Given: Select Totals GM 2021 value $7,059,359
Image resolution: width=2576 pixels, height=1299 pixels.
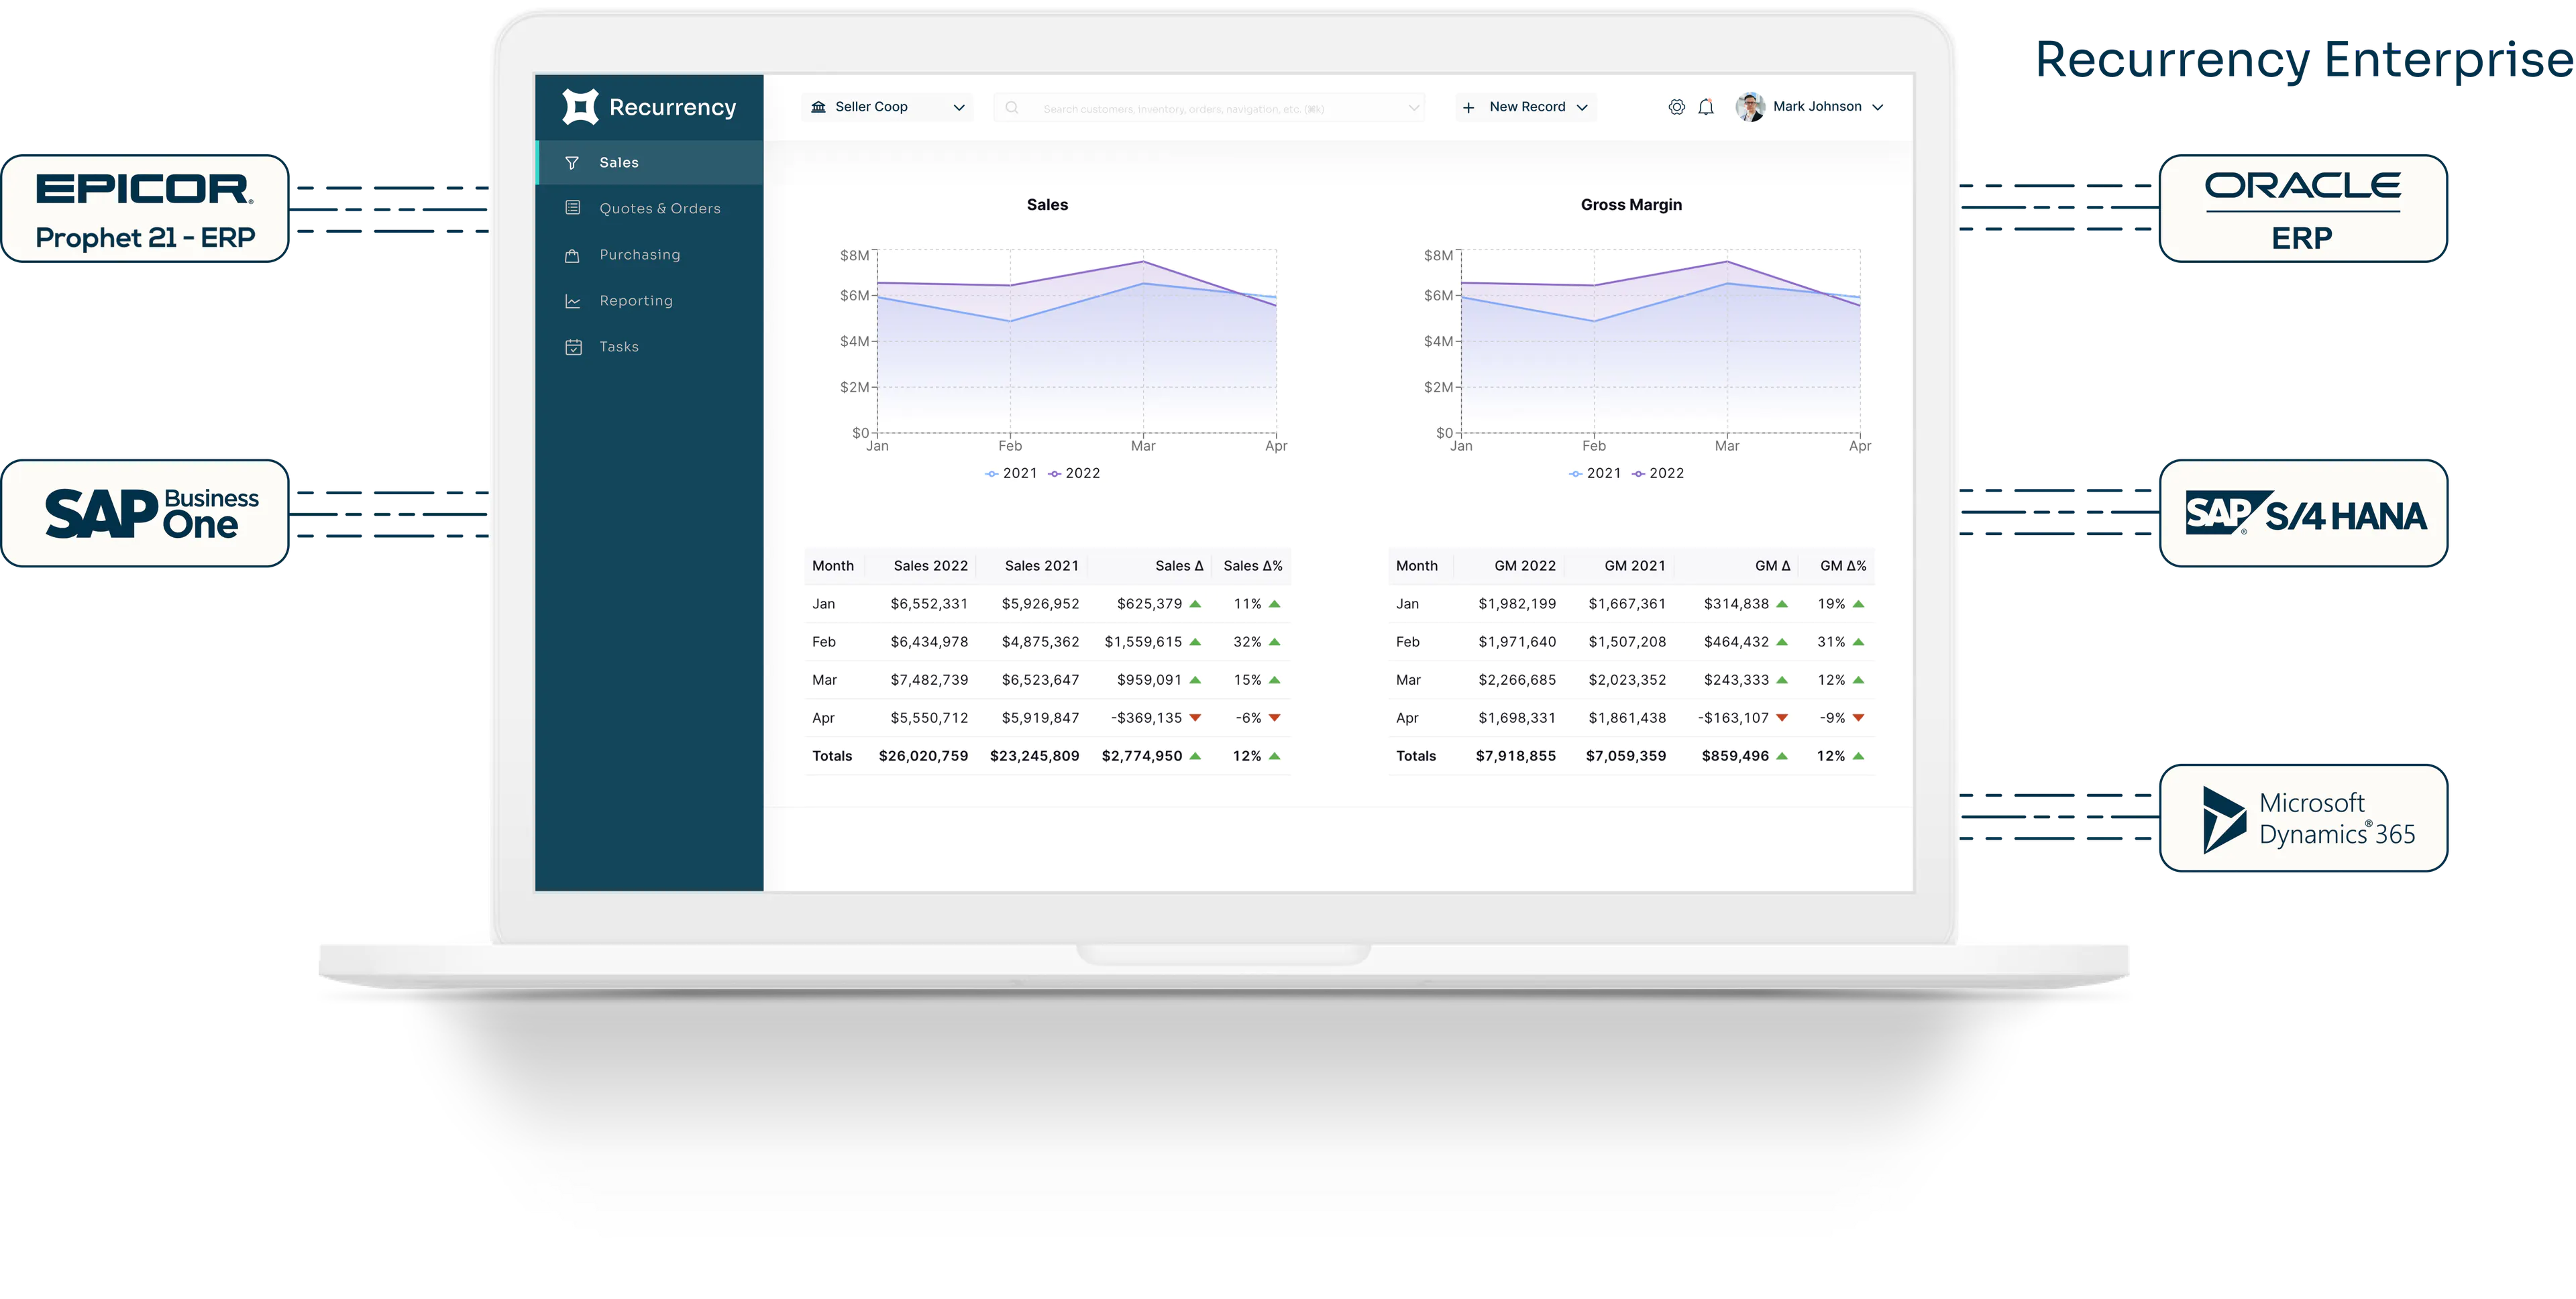Looking at the screenshot, I should (1626, 756).
